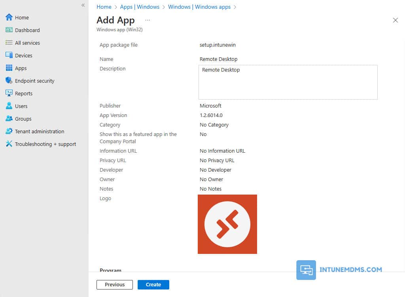
Task: Click the Remote Desktop name value
Action: [x=218, y=59]
